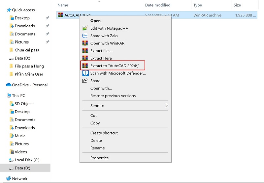264x183 pixels.
Task: Click the This PC computer icon
Action: click(9, 95)
